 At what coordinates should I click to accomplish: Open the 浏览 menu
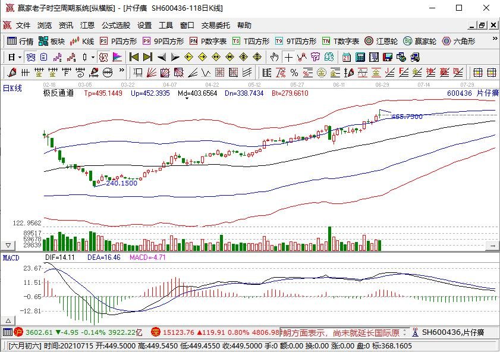pos(45,25)
